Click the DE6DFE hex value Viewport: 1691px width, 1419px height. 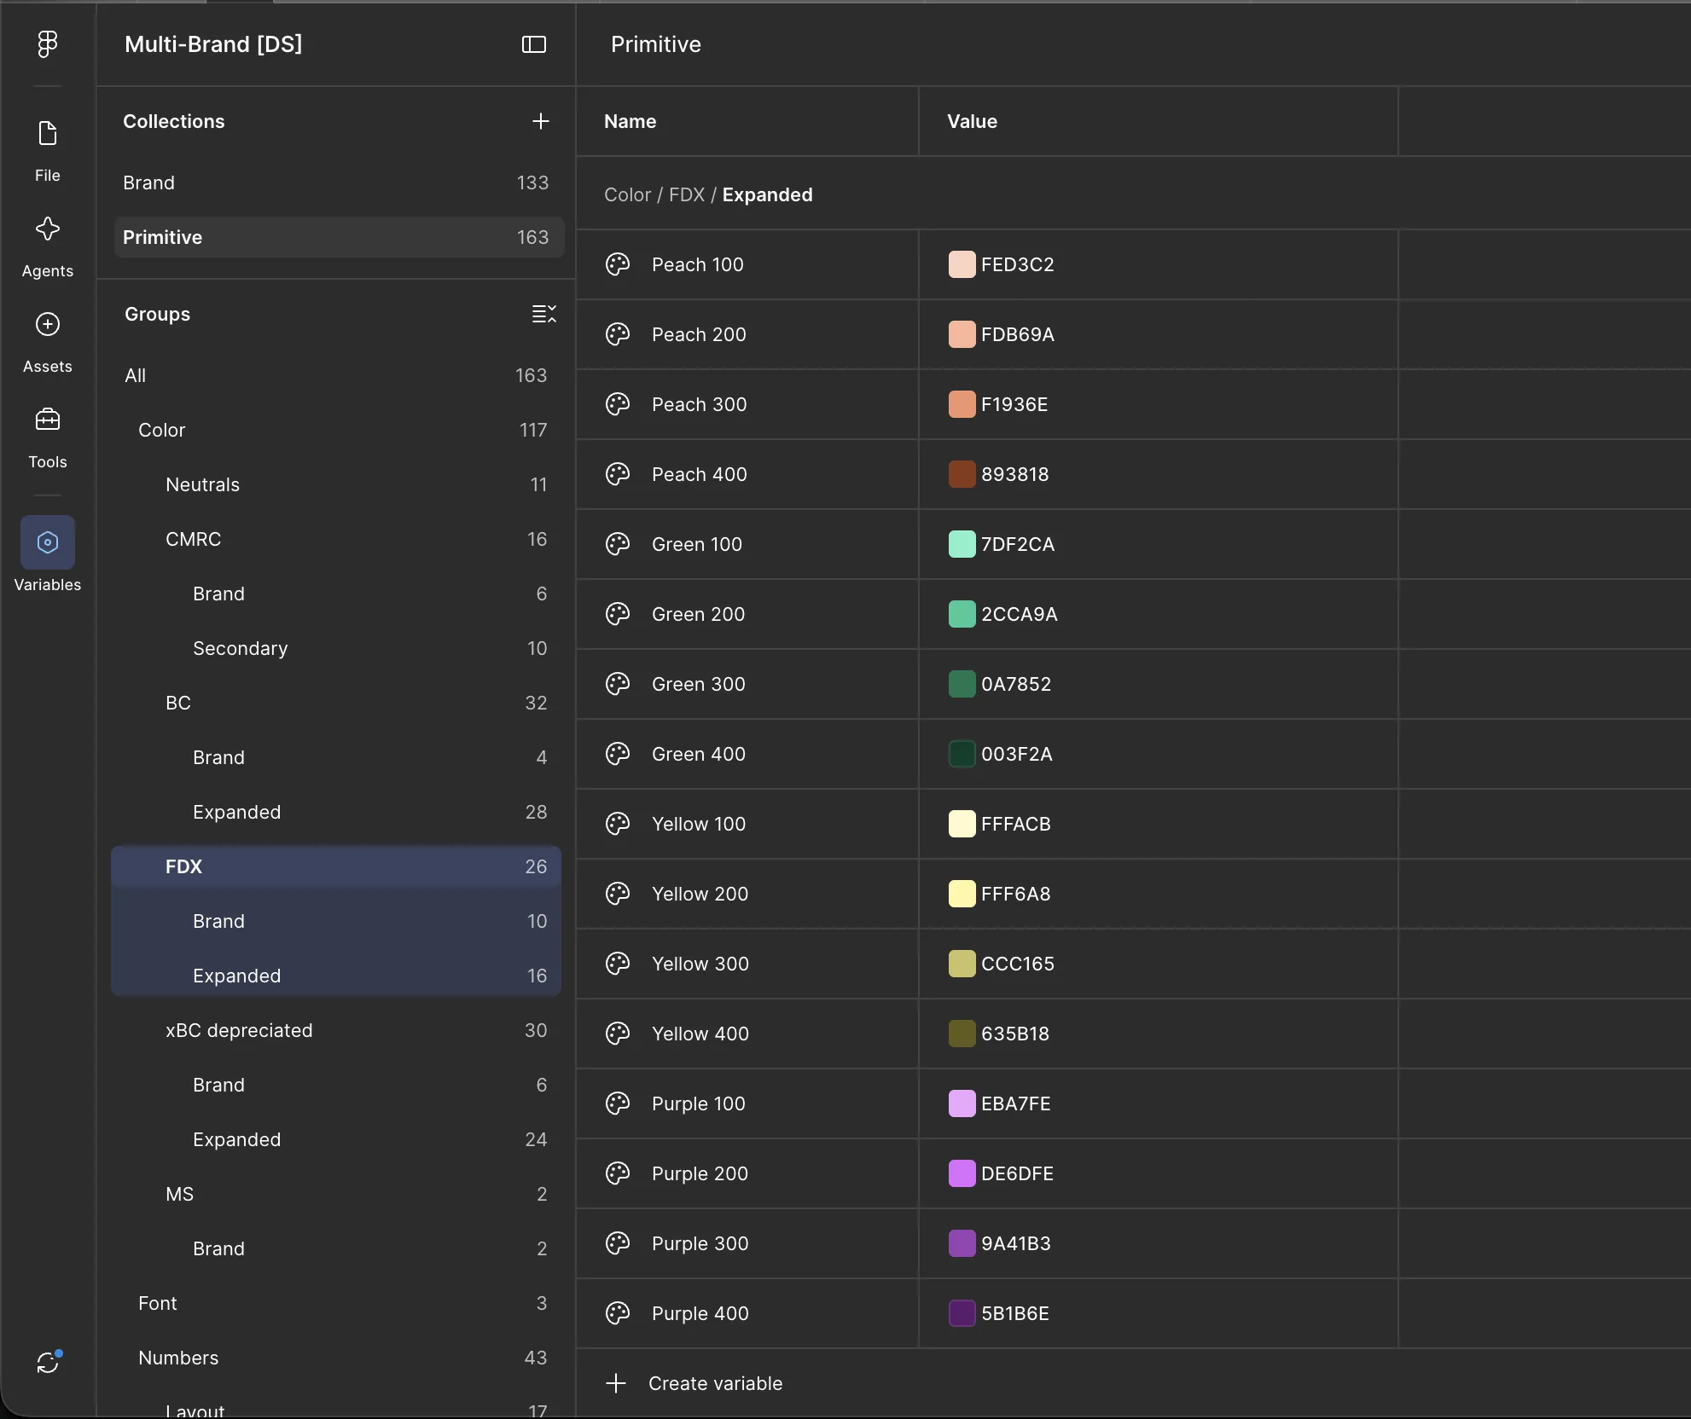pos(1017,1173)
